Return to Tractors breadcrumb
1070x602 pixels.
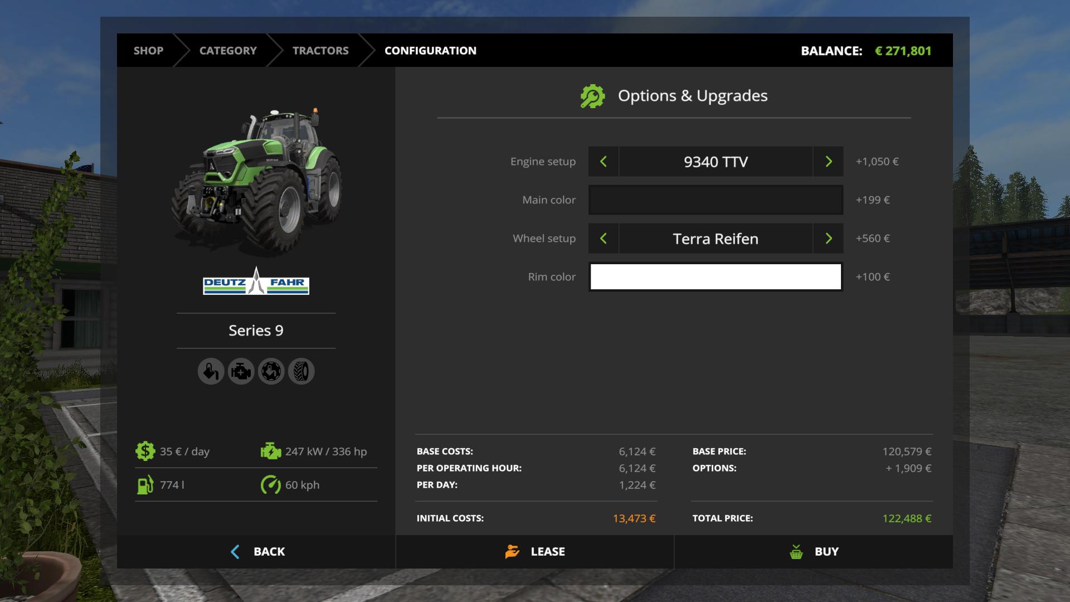point(320,51)
